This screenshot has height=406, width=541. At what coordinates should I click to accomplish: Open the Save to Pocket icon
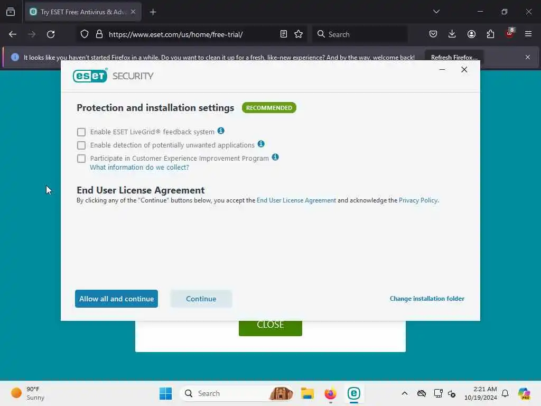coord(433,34)
